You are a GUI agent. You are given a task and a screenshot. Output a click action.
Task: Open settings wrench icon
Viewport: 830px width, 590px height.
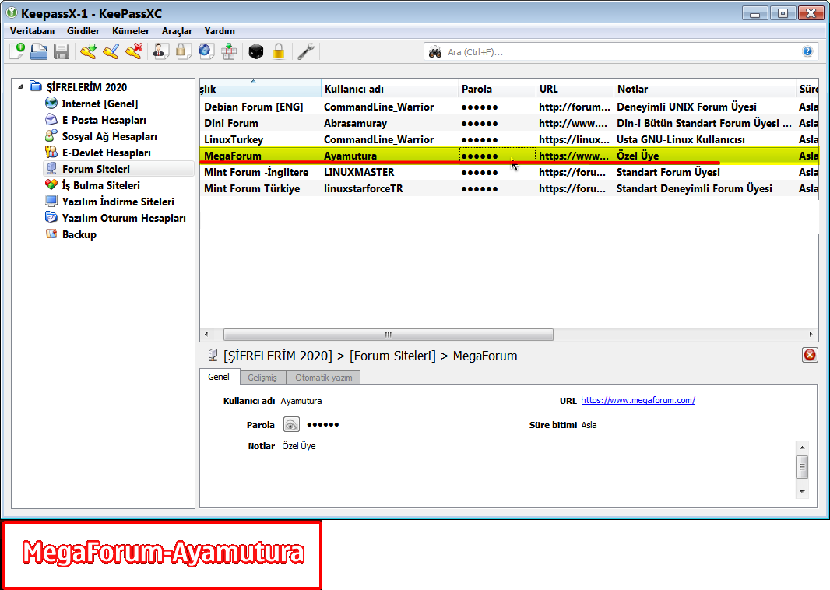(306, 51)
